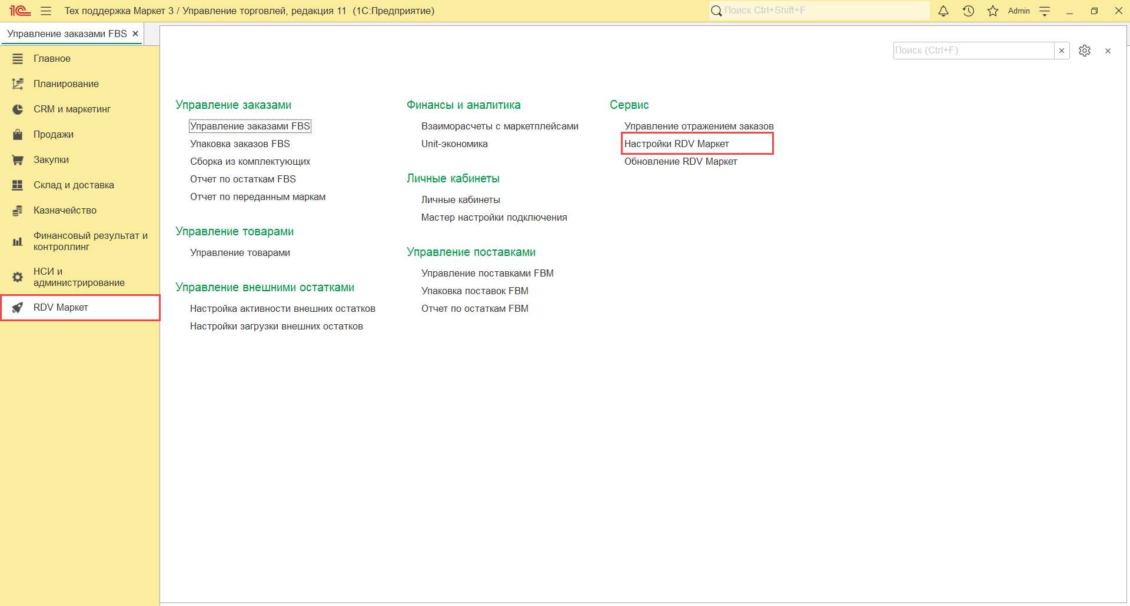1130x606 pixels.
Task: Open the notifications bell icon
Action: [x=943, y=11]
